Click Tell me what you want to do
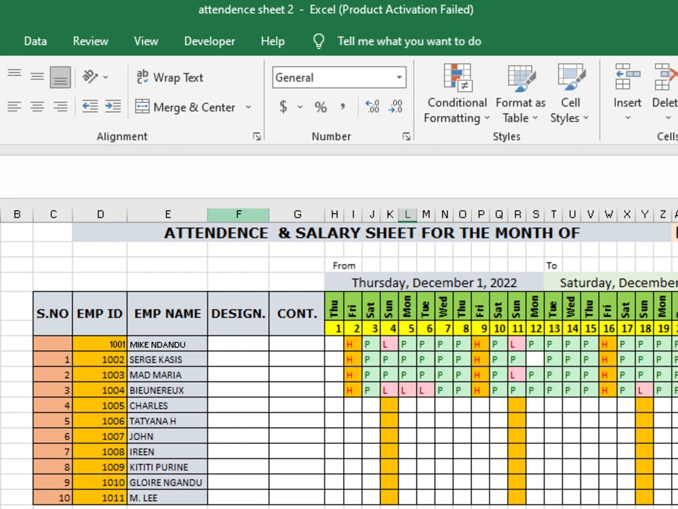This screenshot has height=509, width=678. (409, 41)
